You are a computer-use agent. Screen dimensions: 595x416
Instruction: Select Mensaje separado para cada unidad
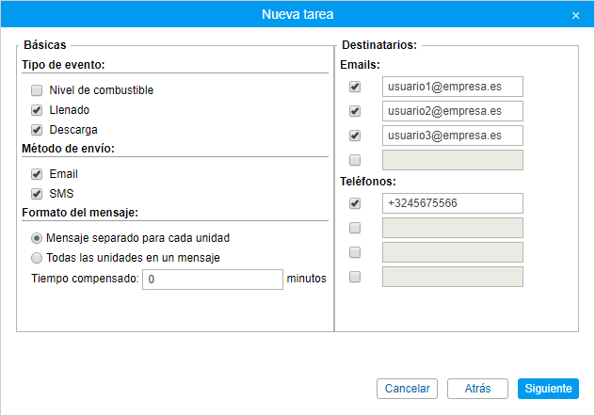pos(37,238)
